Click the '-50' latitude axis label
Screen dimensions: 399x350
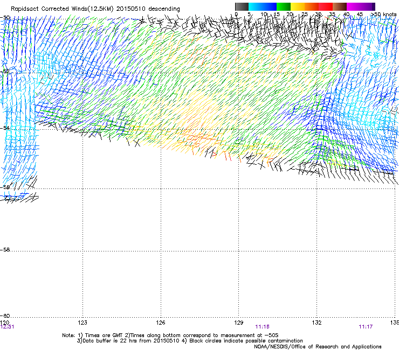[x=5, y=18]
